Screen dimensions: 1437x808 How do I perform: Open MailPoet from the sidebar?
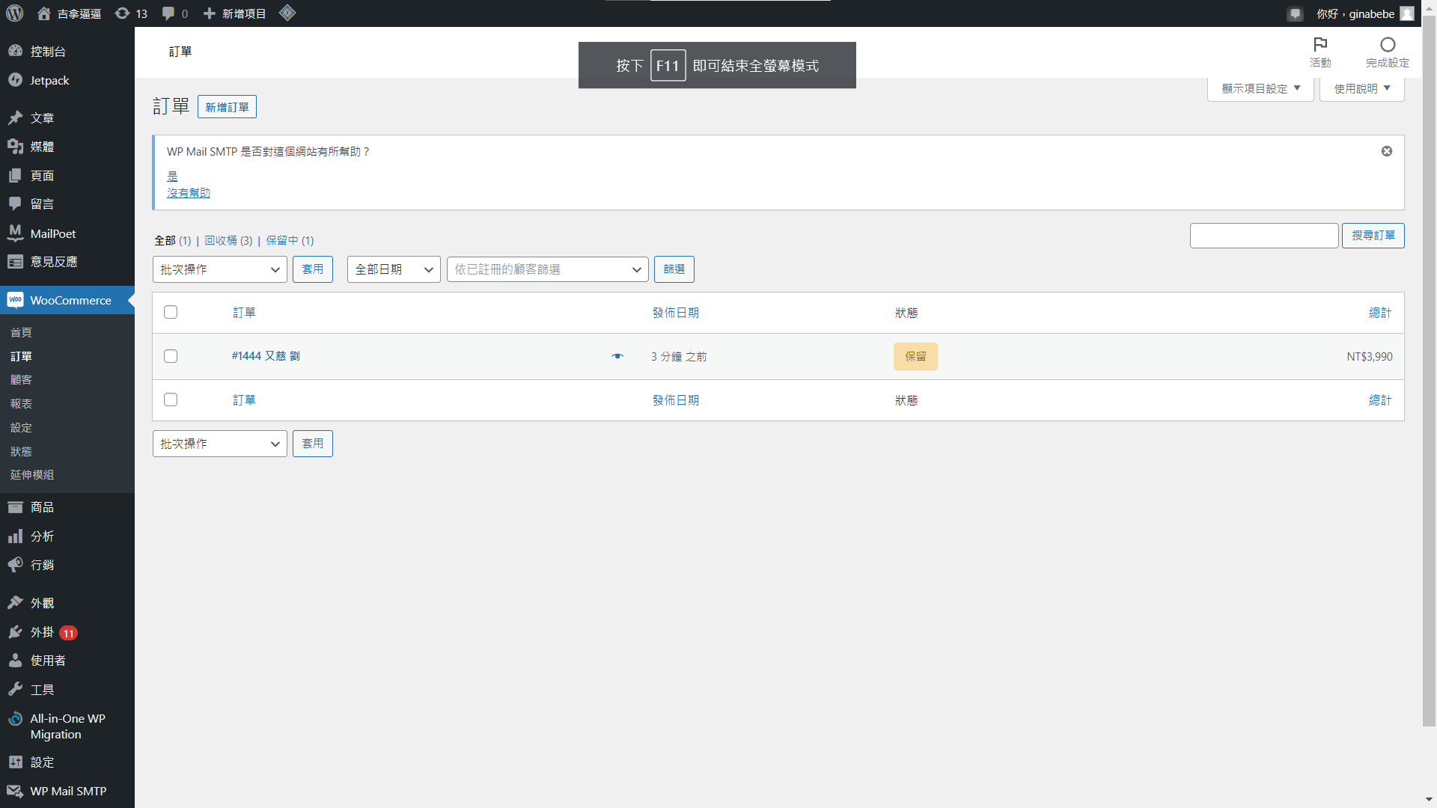[52, 233]
